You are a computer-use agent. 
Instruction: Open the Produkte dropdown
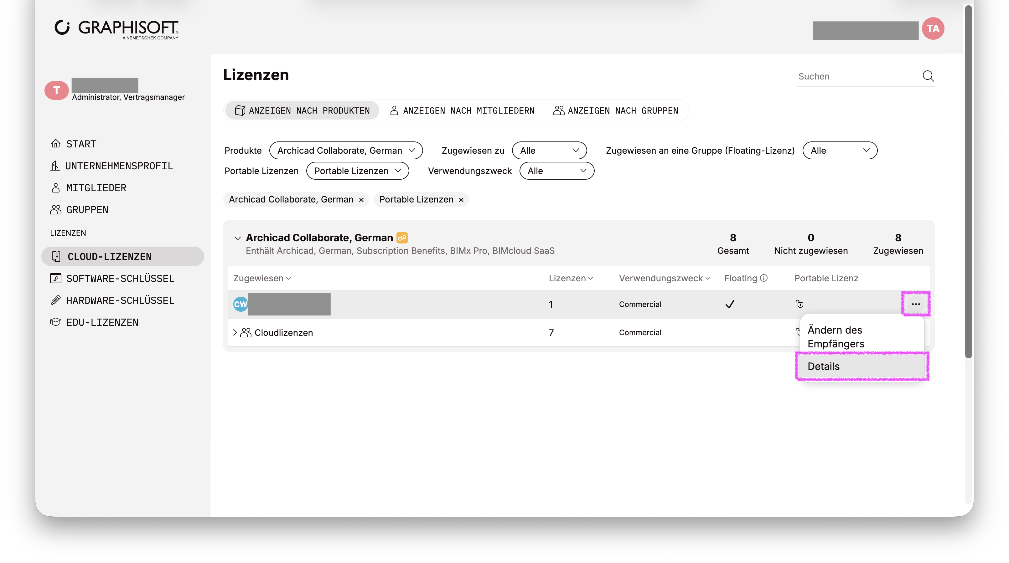346,150
